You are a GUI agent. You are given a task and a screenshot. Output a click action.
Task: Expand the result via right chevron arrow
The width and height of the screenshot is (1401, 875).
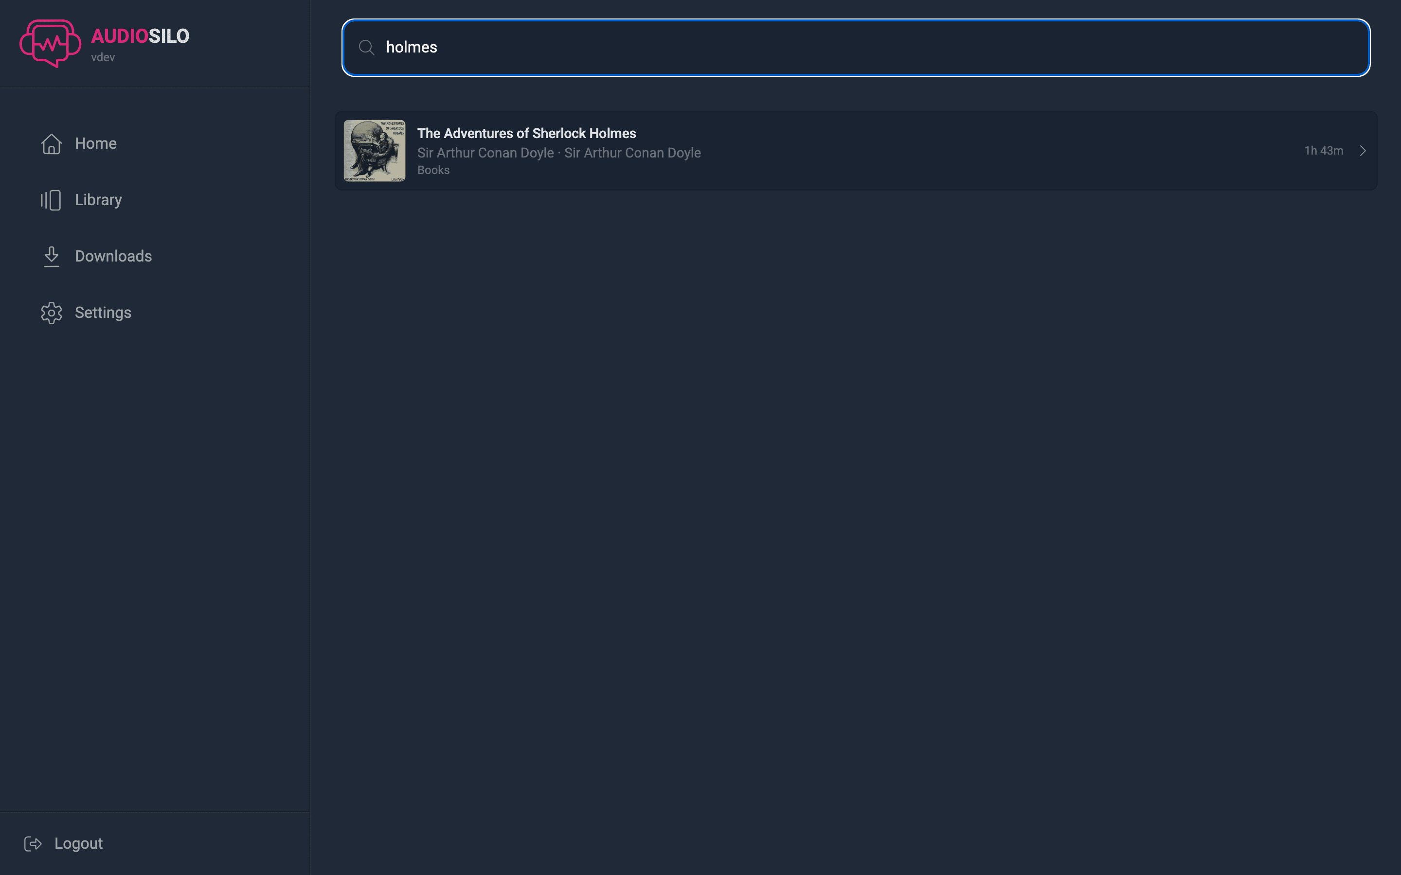pos(1363,151)
